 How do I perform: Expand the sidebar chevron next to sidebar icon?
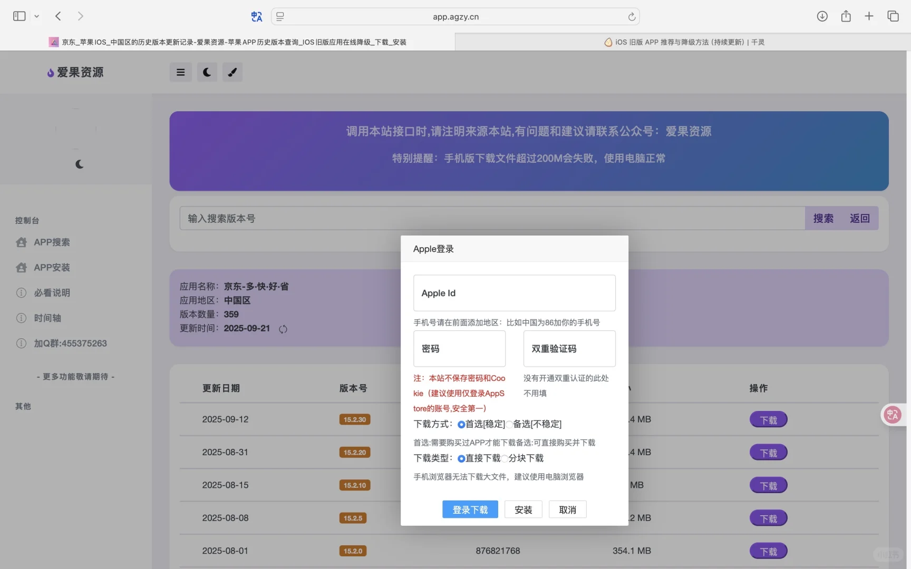tap(36, 16)
